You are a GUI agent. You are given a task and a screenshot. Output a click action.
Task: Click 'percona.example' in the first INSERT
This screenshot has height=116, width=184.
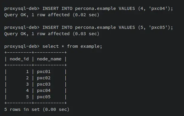(95, 9)
